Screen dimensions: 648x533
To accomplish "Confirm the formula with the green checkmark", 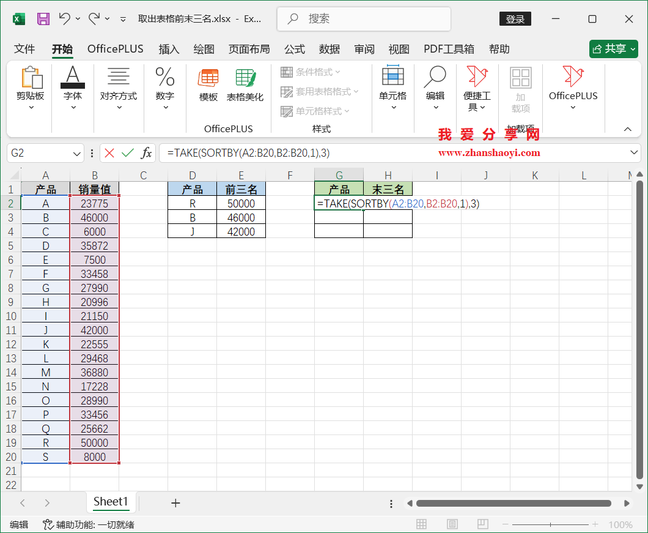I will point(127,153).
